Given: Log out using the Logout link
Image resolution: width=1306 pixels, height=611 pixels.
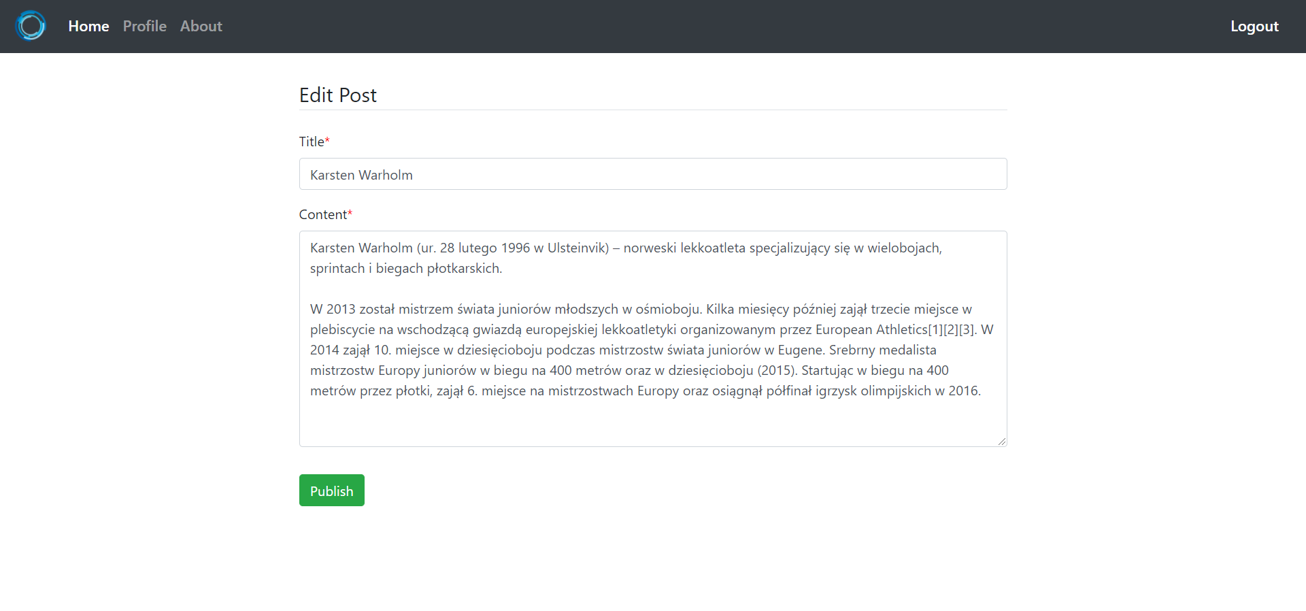Looking at the screenshot, I should pos(1254,26).
